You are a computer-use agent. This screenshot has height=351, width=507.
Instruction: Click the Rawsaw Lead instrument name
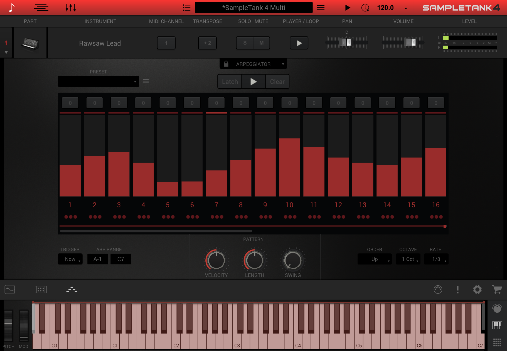(x=100, y=43)
